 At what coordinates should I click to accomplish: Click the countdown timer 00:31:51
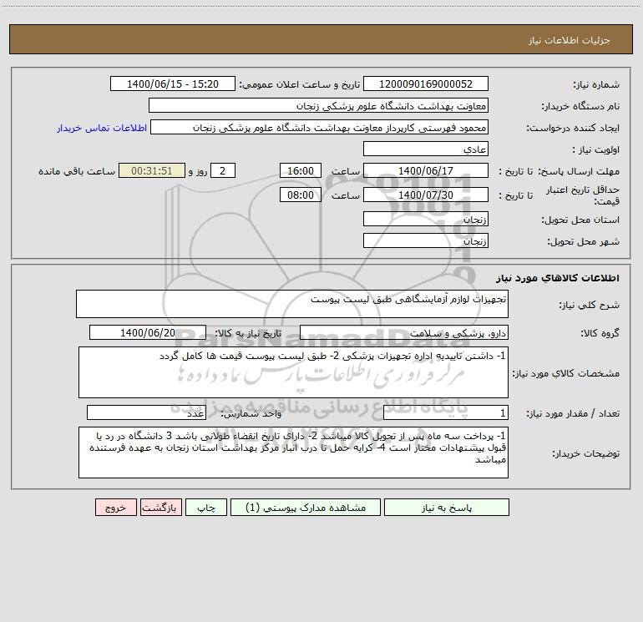click(152, 170)
